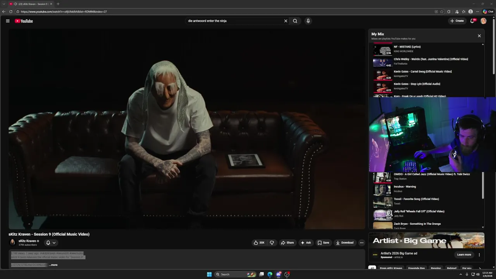The height and width of the screenshot is (279, 496).
Task: Click Learn more on the Artlist ad
Action: [464, 255]
